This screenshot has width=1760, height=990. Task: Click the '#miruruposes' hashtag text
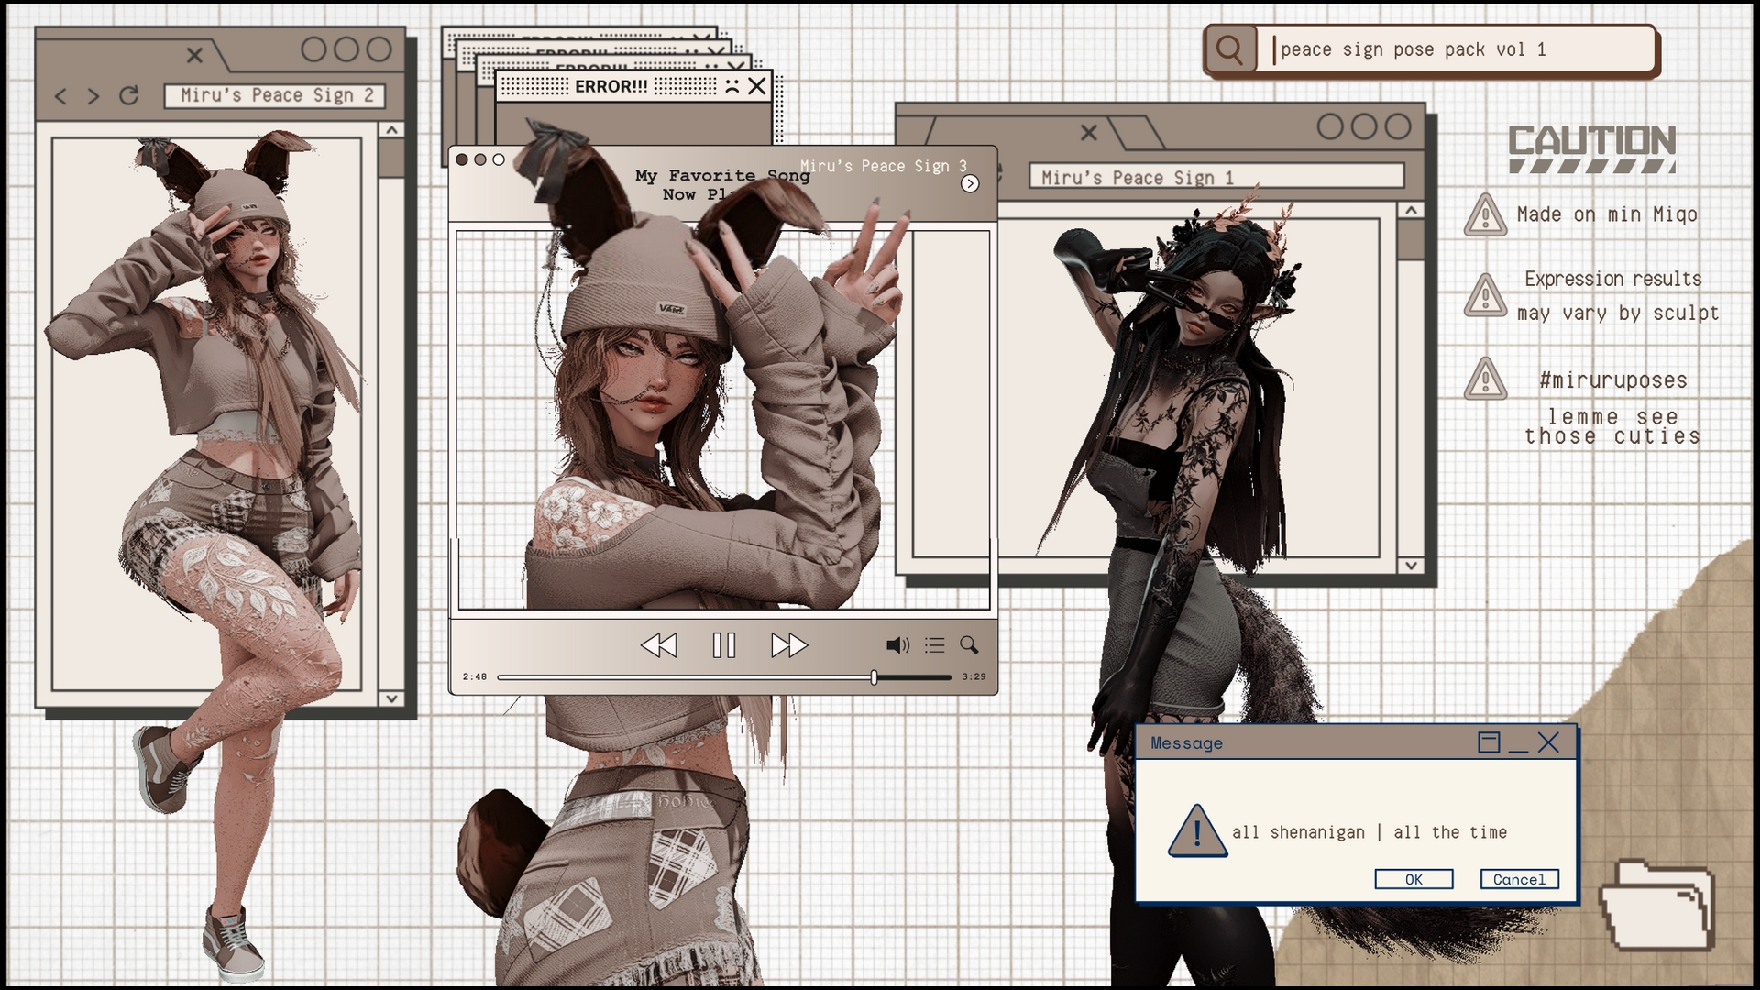coord(1612,379)
